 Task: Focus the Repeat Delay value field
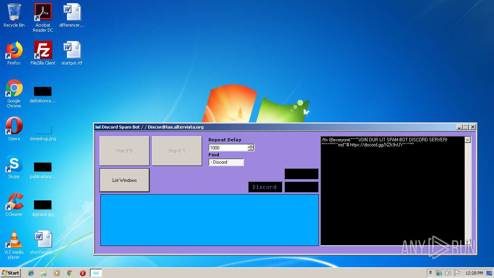[228, 147]
